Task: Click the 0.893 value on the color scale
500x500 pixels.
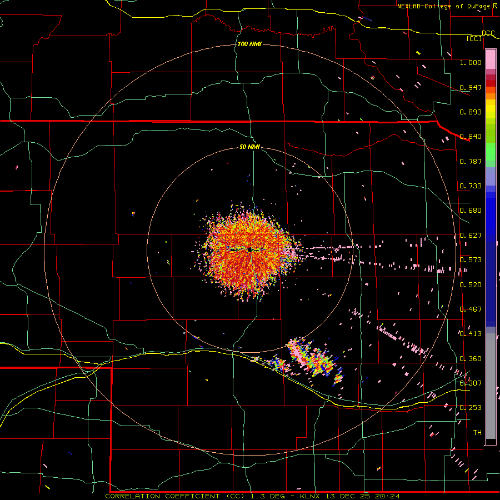Action: coord(471,112)
